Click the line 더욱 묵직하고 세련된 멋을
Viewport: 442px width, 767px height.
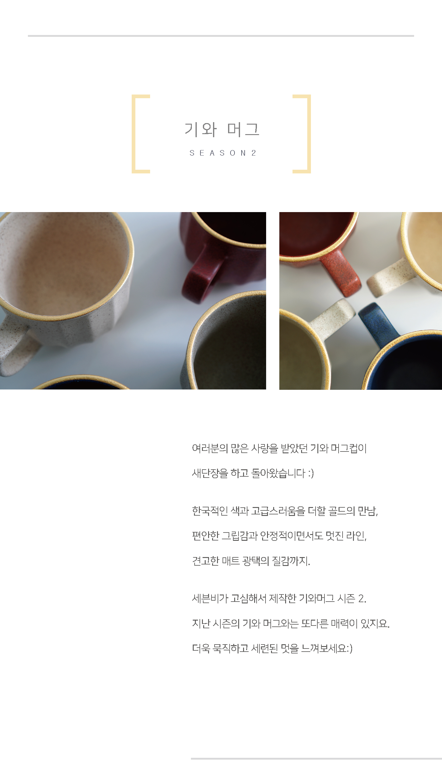(272, 649)
